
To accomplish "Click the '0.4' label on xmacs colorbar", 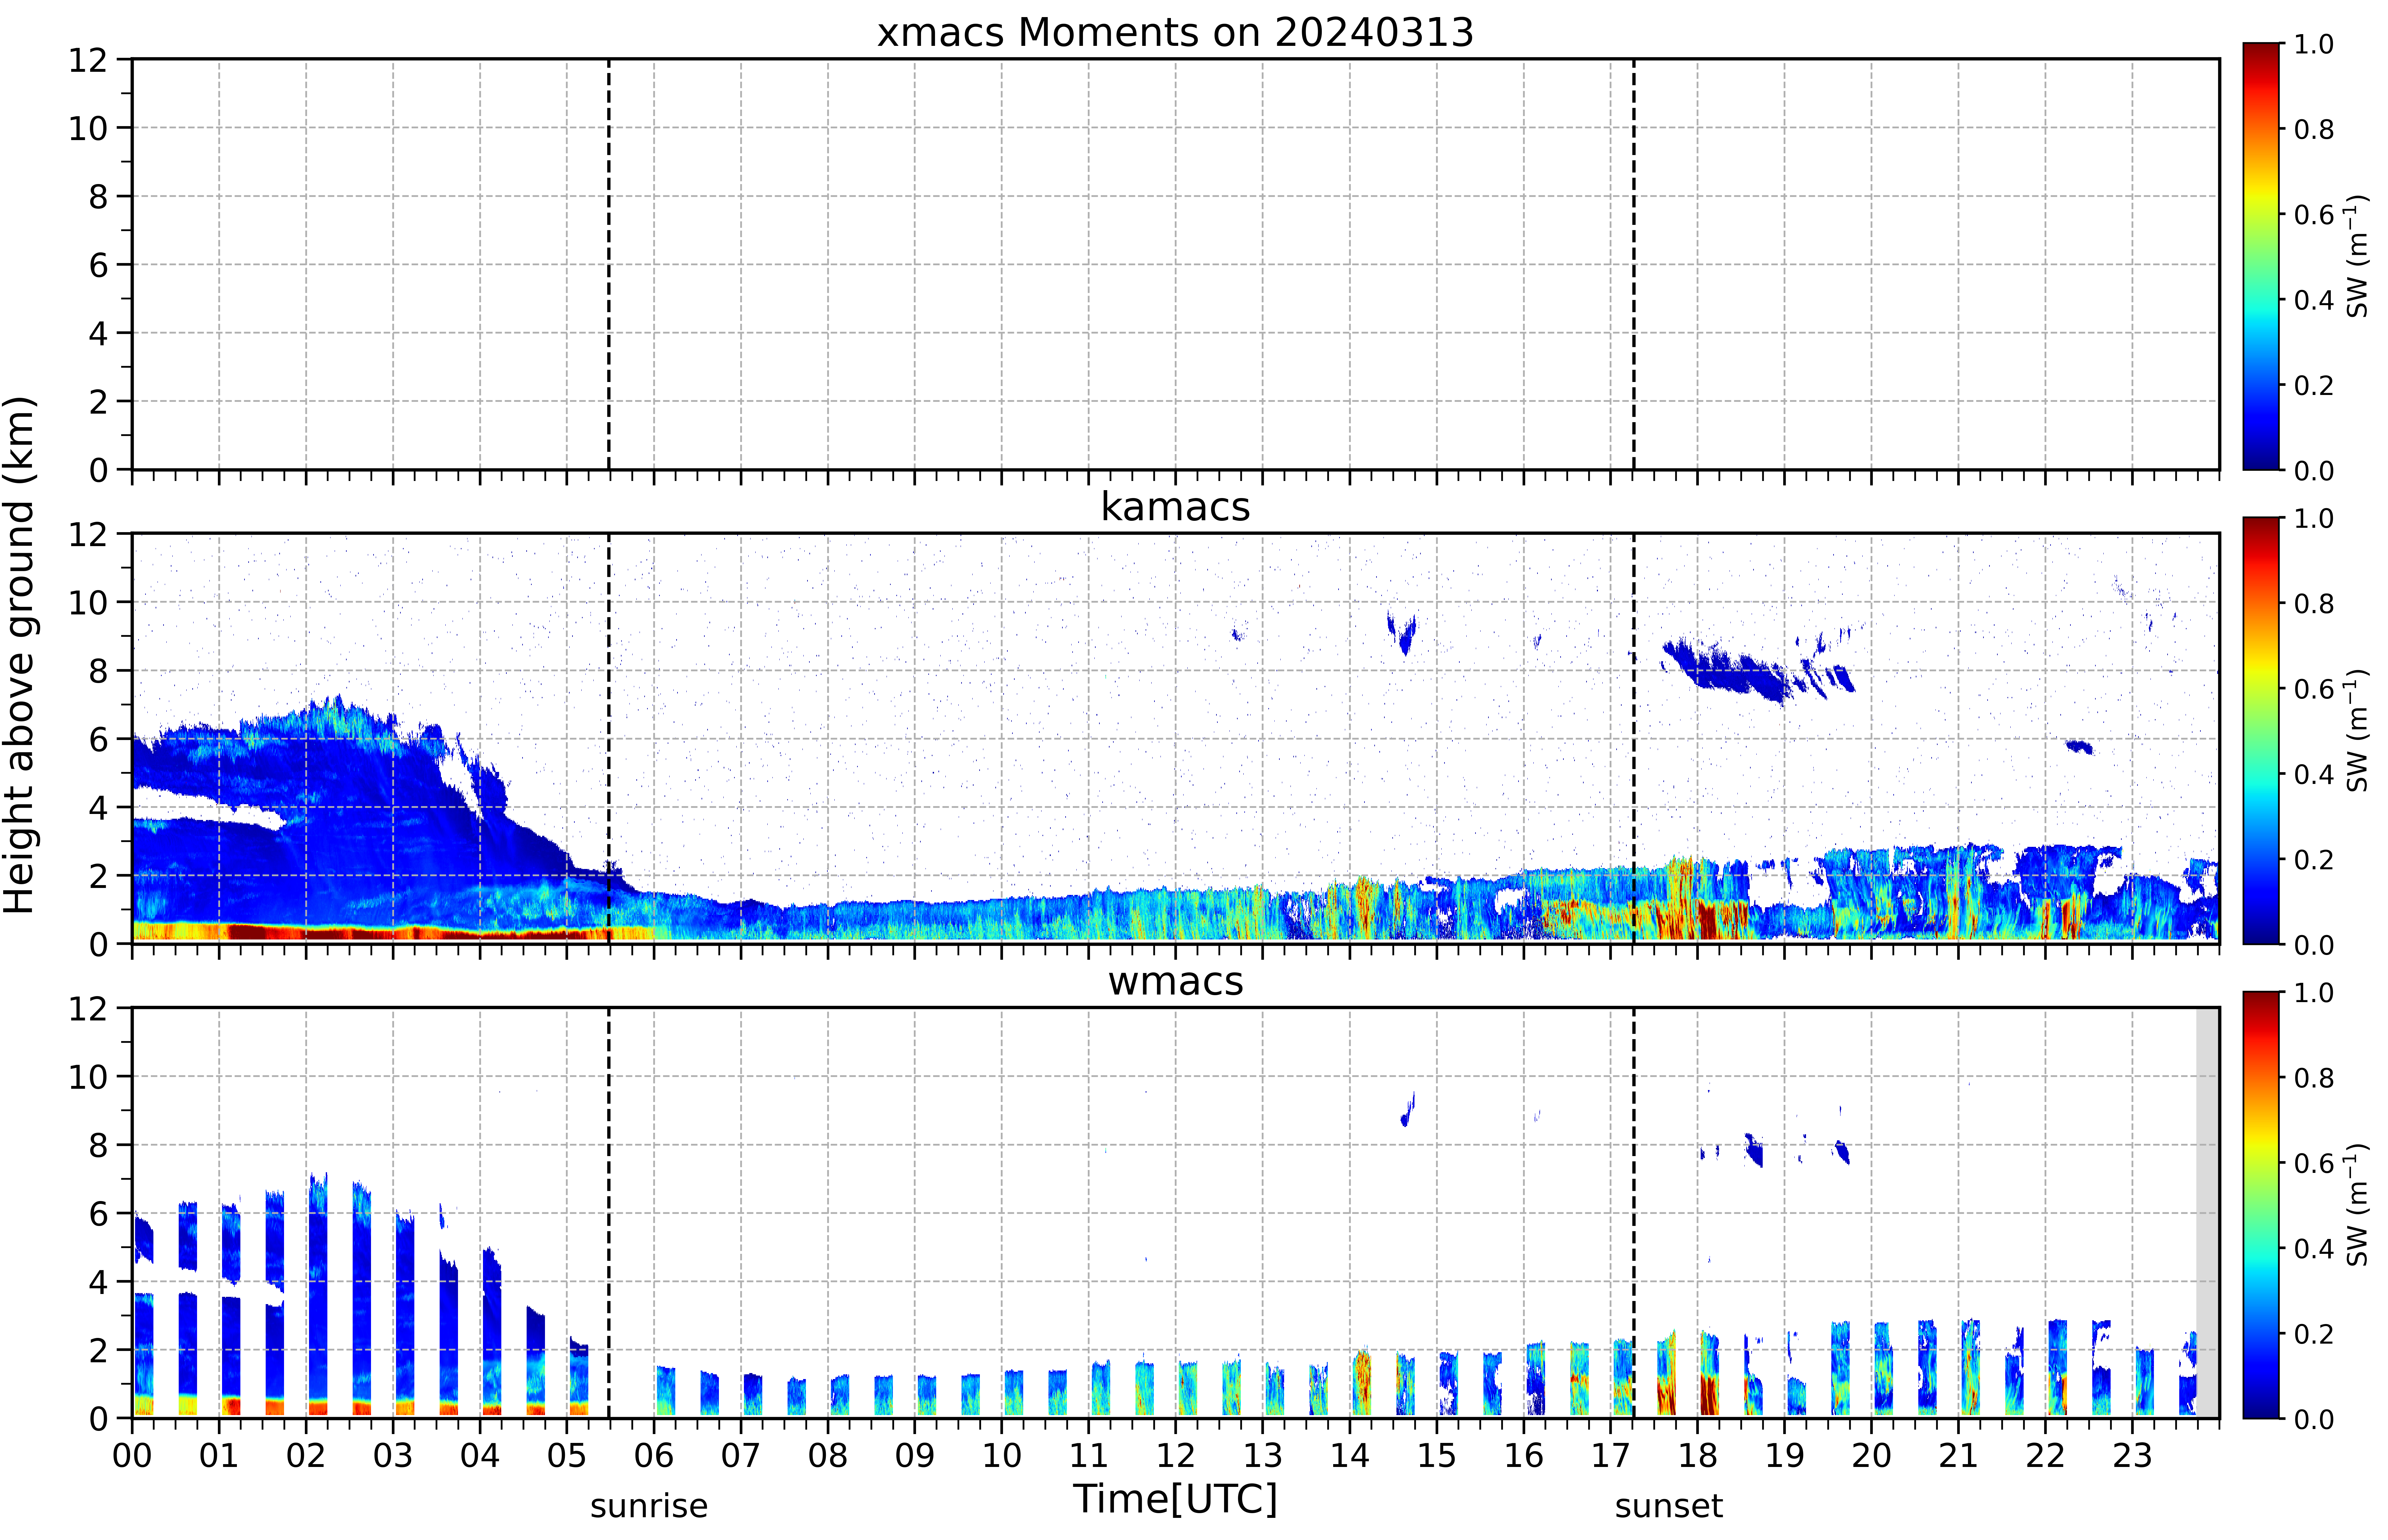I will (2314, 300).
